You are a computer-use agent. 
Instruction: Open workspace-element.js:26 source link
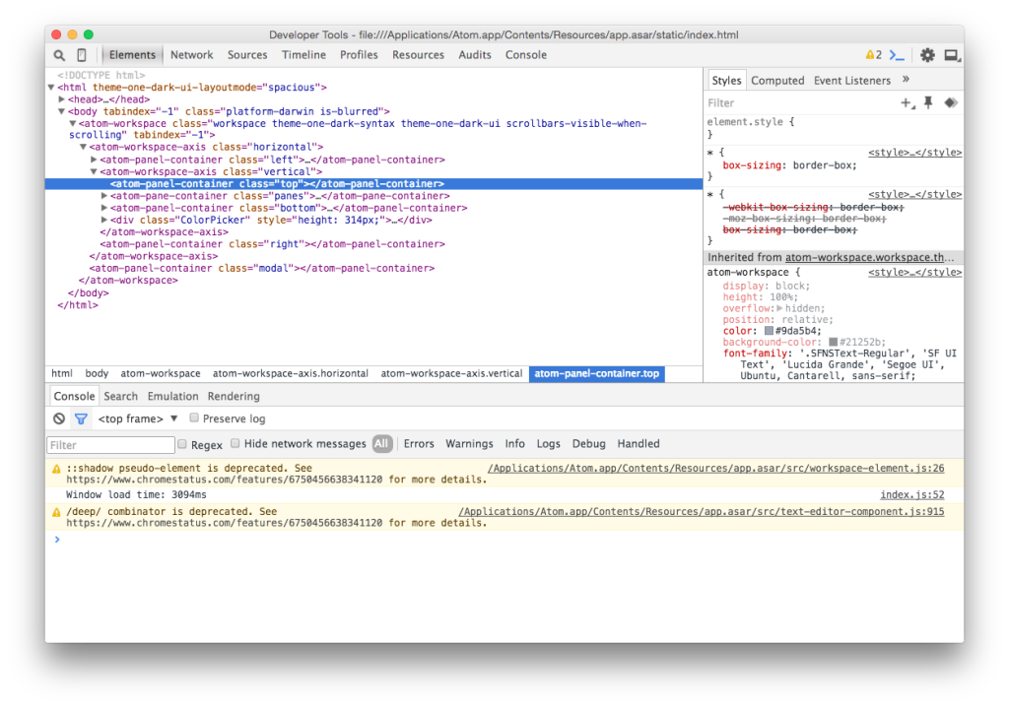715,469
